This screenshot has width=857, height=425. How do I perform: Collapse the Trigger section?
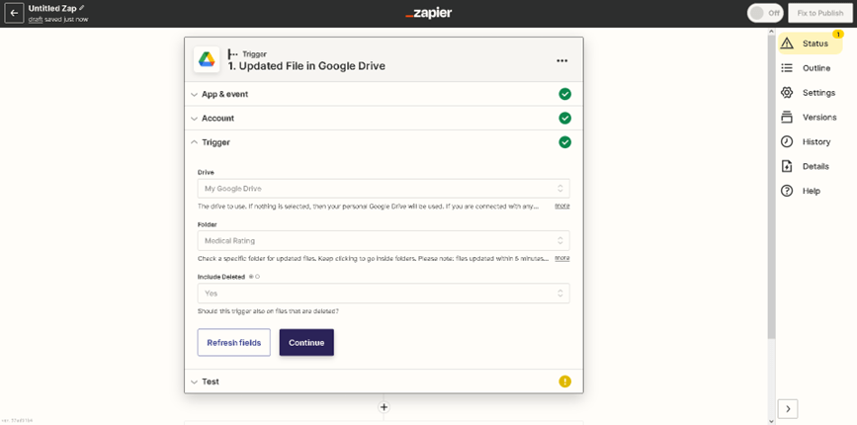[384, 142]
